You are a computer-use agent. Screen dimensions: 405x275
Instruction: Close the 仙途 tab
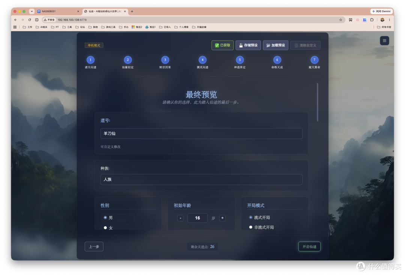[125, 11]
